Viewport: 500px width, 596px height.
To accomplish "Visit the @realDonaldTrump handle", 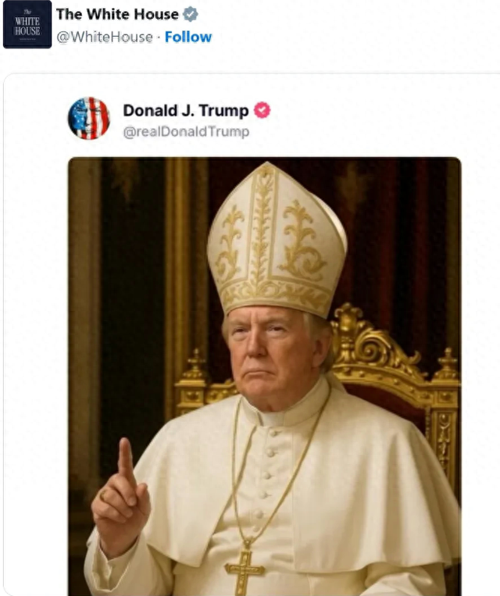I will (186, 131).
